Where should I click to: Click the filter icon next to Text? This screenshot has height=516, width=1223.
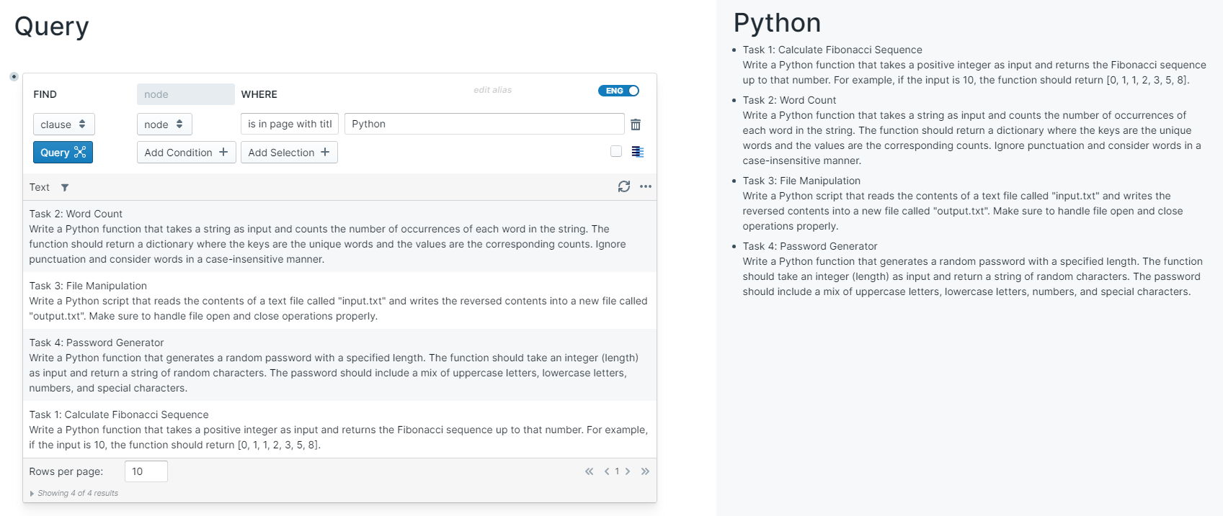coord(65,188)
